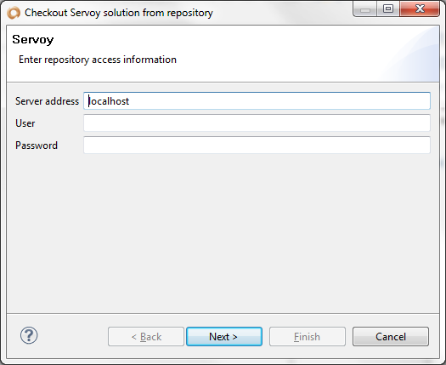
Task: Go to the previous page with Back
Action: [146, 337]
